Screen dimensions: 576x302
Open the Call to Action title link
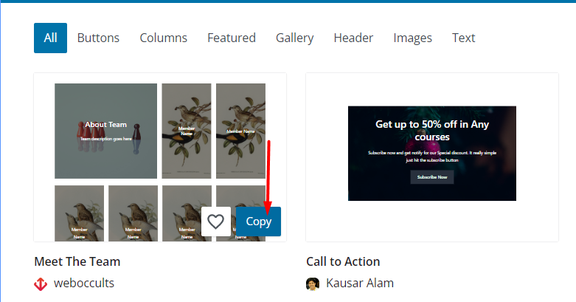click(x=343, y=261)
